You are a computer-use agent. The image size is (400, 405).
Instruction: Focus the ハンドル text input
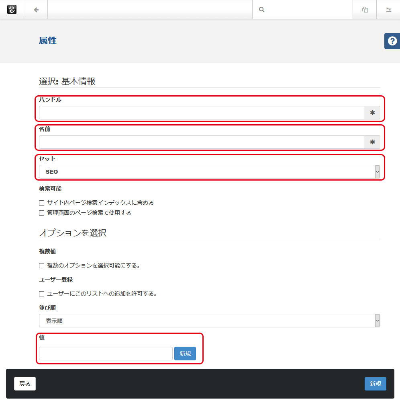tap(202, 113)
